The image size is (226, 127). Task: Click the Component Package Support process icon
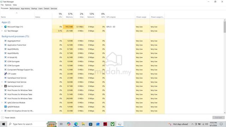(x=6, y=70)
